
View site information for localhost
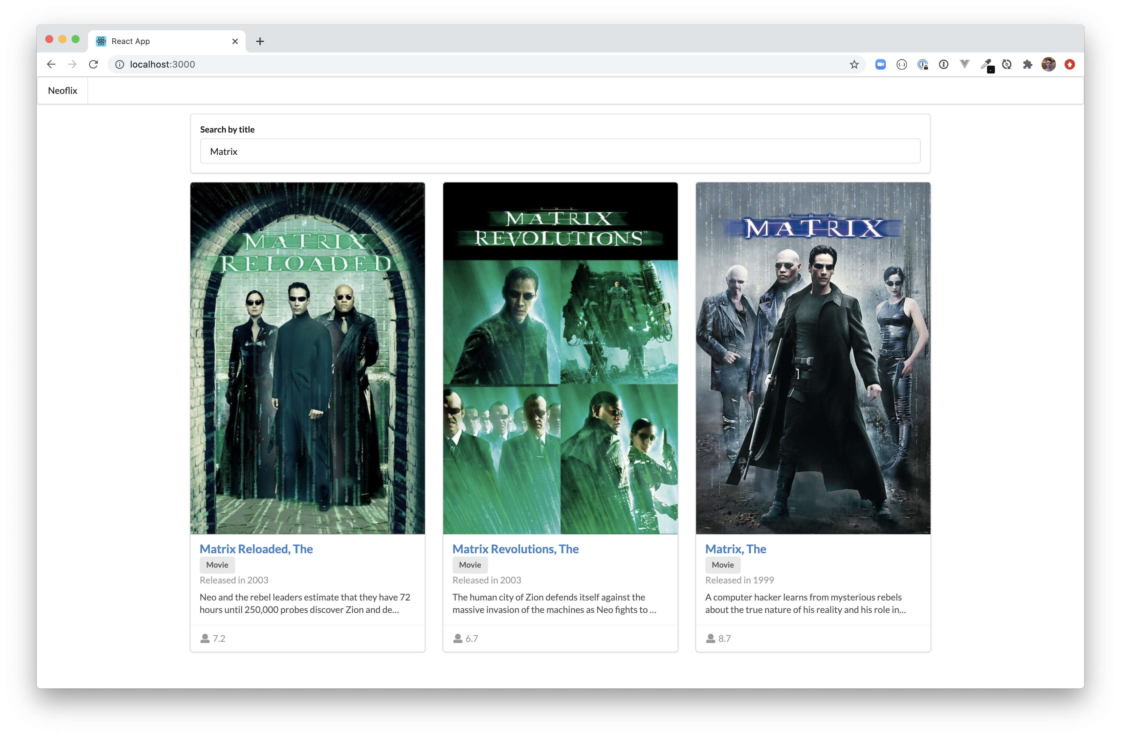tap(120, 64)
